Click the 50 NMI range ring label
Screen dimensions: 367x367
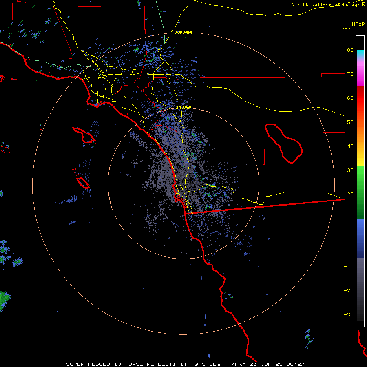pyautogui.click(x=183, y=108)
